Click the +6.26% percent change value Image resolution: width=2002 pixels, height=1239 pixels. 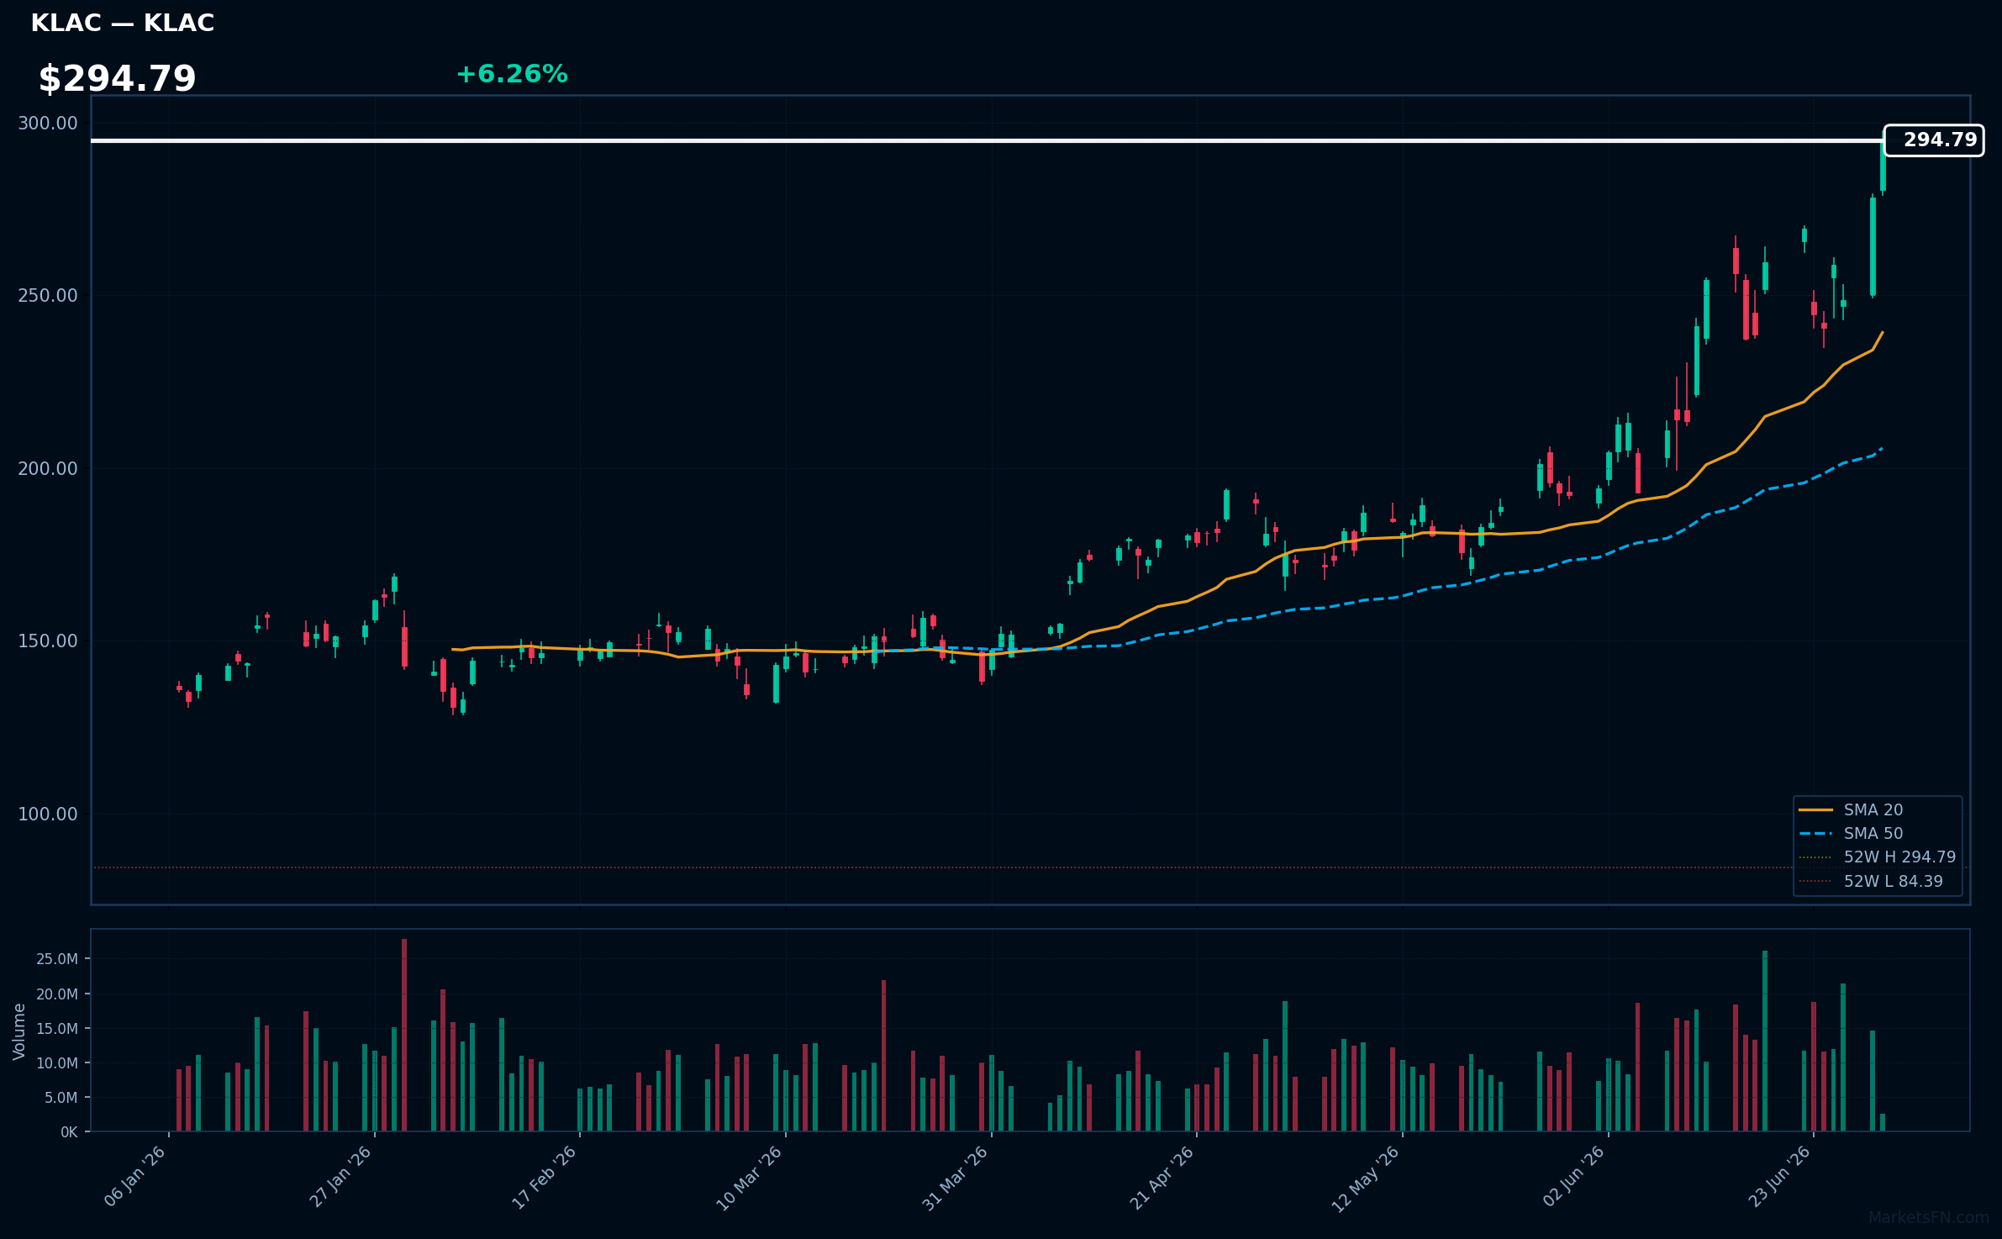pyautogui.click(x=512, y=75)
